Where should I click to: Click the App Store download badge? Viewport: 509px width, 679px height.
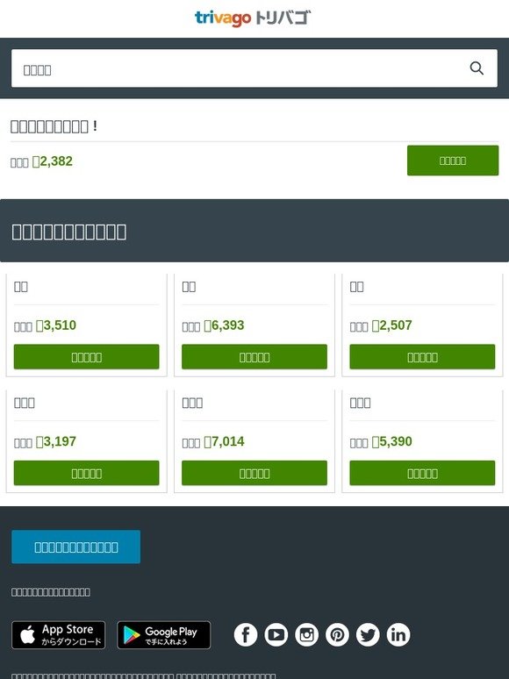click(59, 635)
